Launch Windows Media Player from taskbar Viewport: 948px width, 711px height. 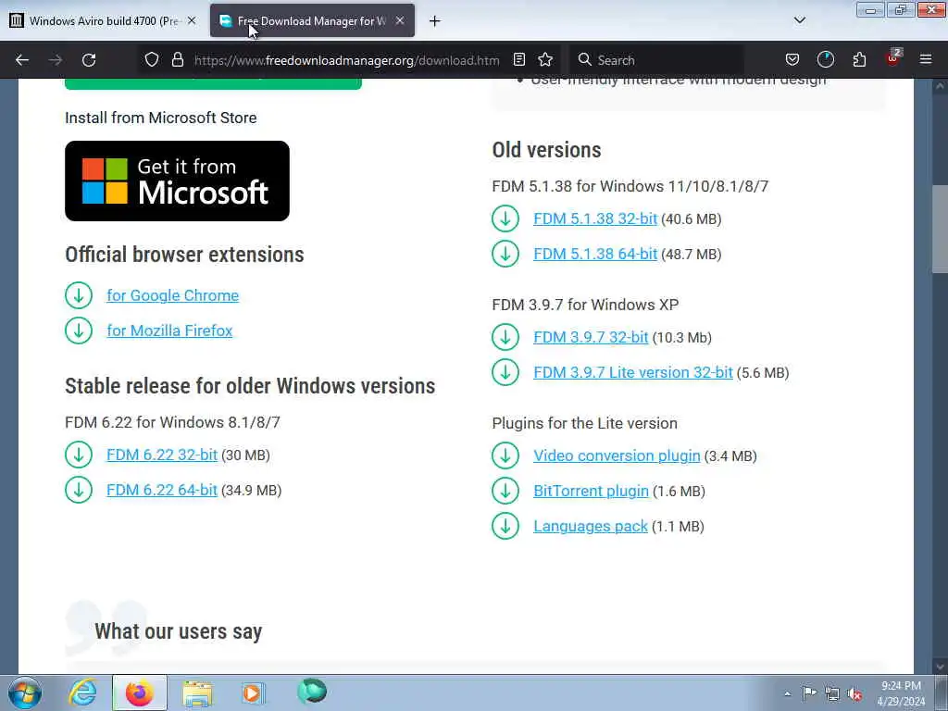(x=253, y=692)
